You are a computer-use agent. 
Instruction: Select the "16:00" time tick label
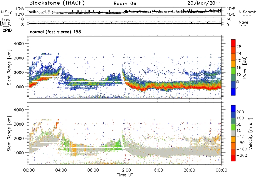click(x=157, y=170)
